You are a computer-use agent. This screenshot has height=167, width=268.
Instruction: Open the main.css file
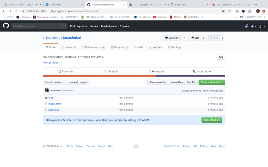[53, 110]
